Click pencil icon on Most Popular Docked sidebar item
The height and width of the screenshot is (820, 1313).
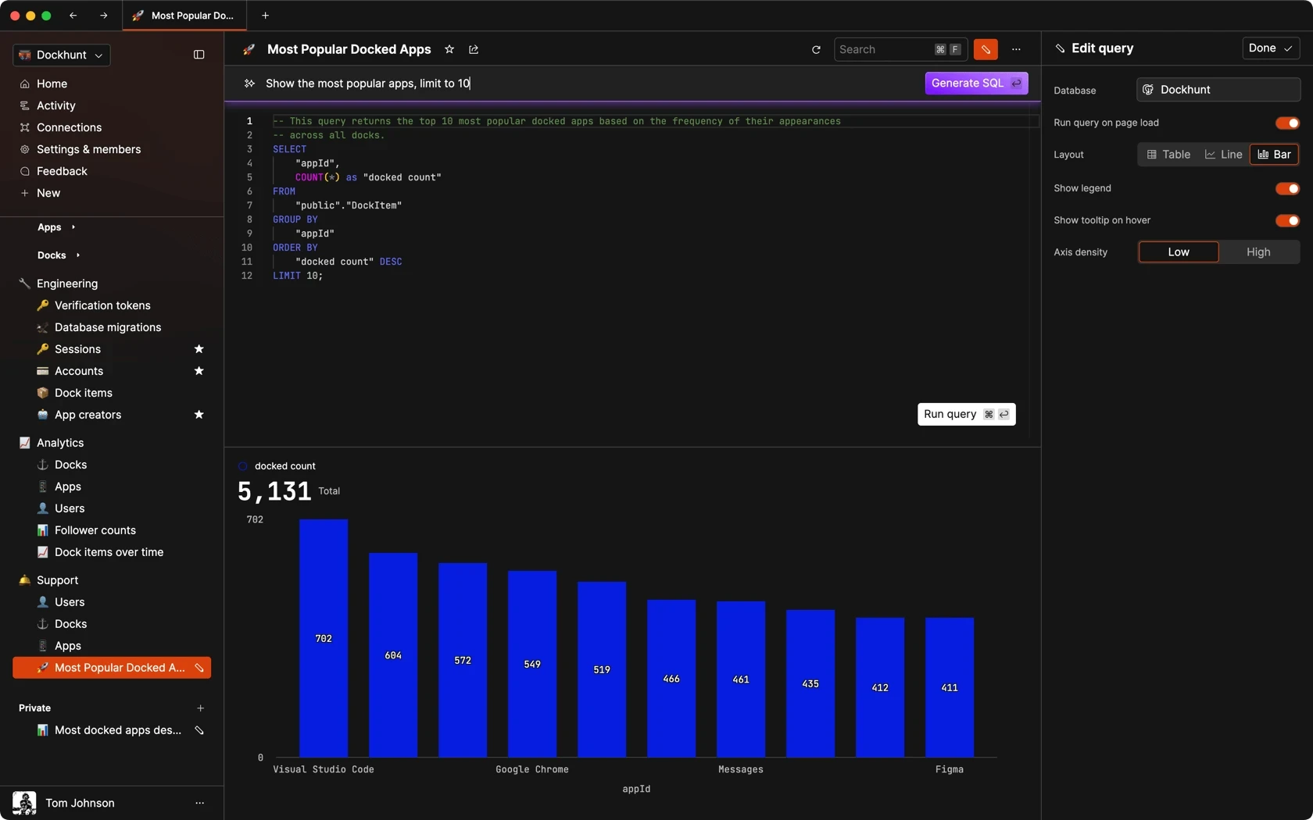pos(199,668)
